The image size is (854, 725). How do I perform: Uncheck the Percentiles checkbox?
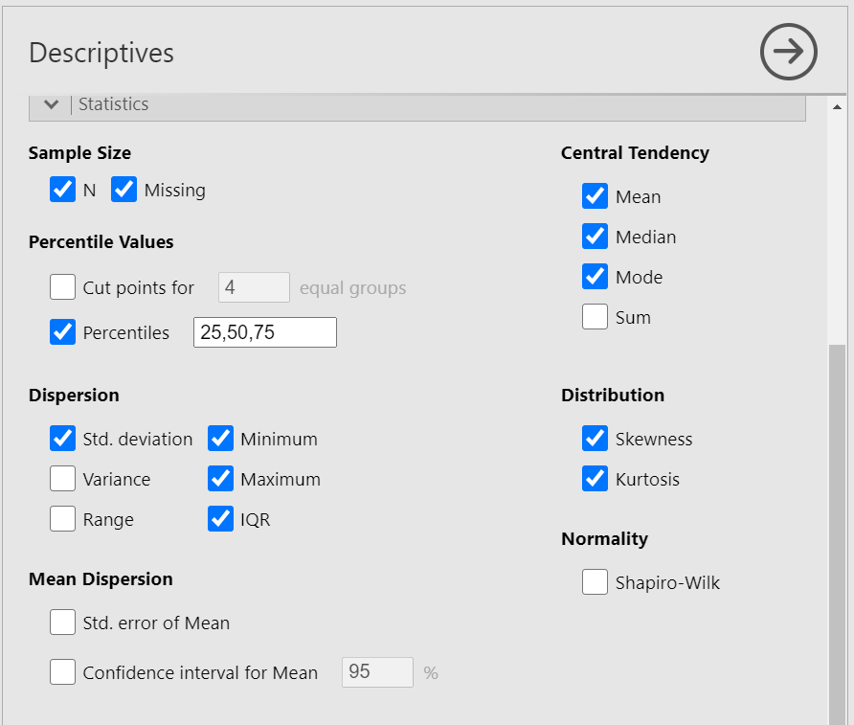click(63, 332)
